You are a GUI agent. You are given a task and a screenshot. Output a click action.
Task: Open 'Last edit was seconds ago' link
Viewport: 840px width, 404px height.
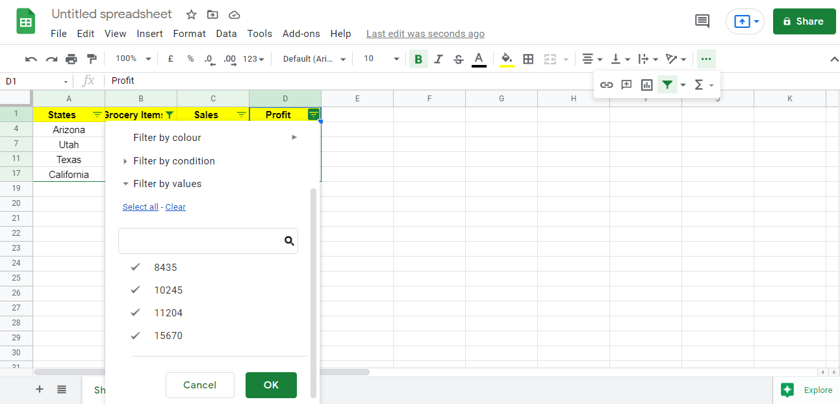(x=426, y=34)
